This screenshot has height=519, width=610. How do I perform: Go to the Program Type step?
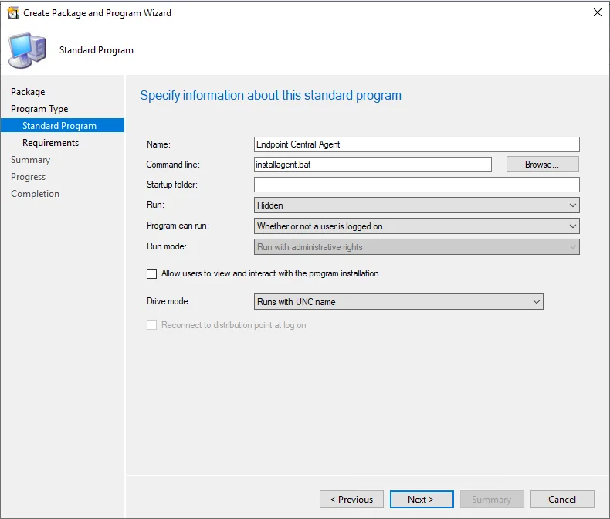pyautogui.click(x=39, y=109)
